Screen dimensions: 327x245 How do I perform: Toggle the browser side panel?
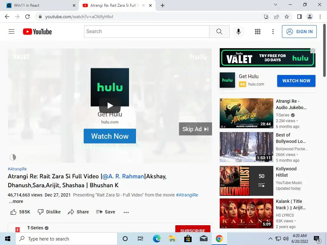(x=300, y=17)
